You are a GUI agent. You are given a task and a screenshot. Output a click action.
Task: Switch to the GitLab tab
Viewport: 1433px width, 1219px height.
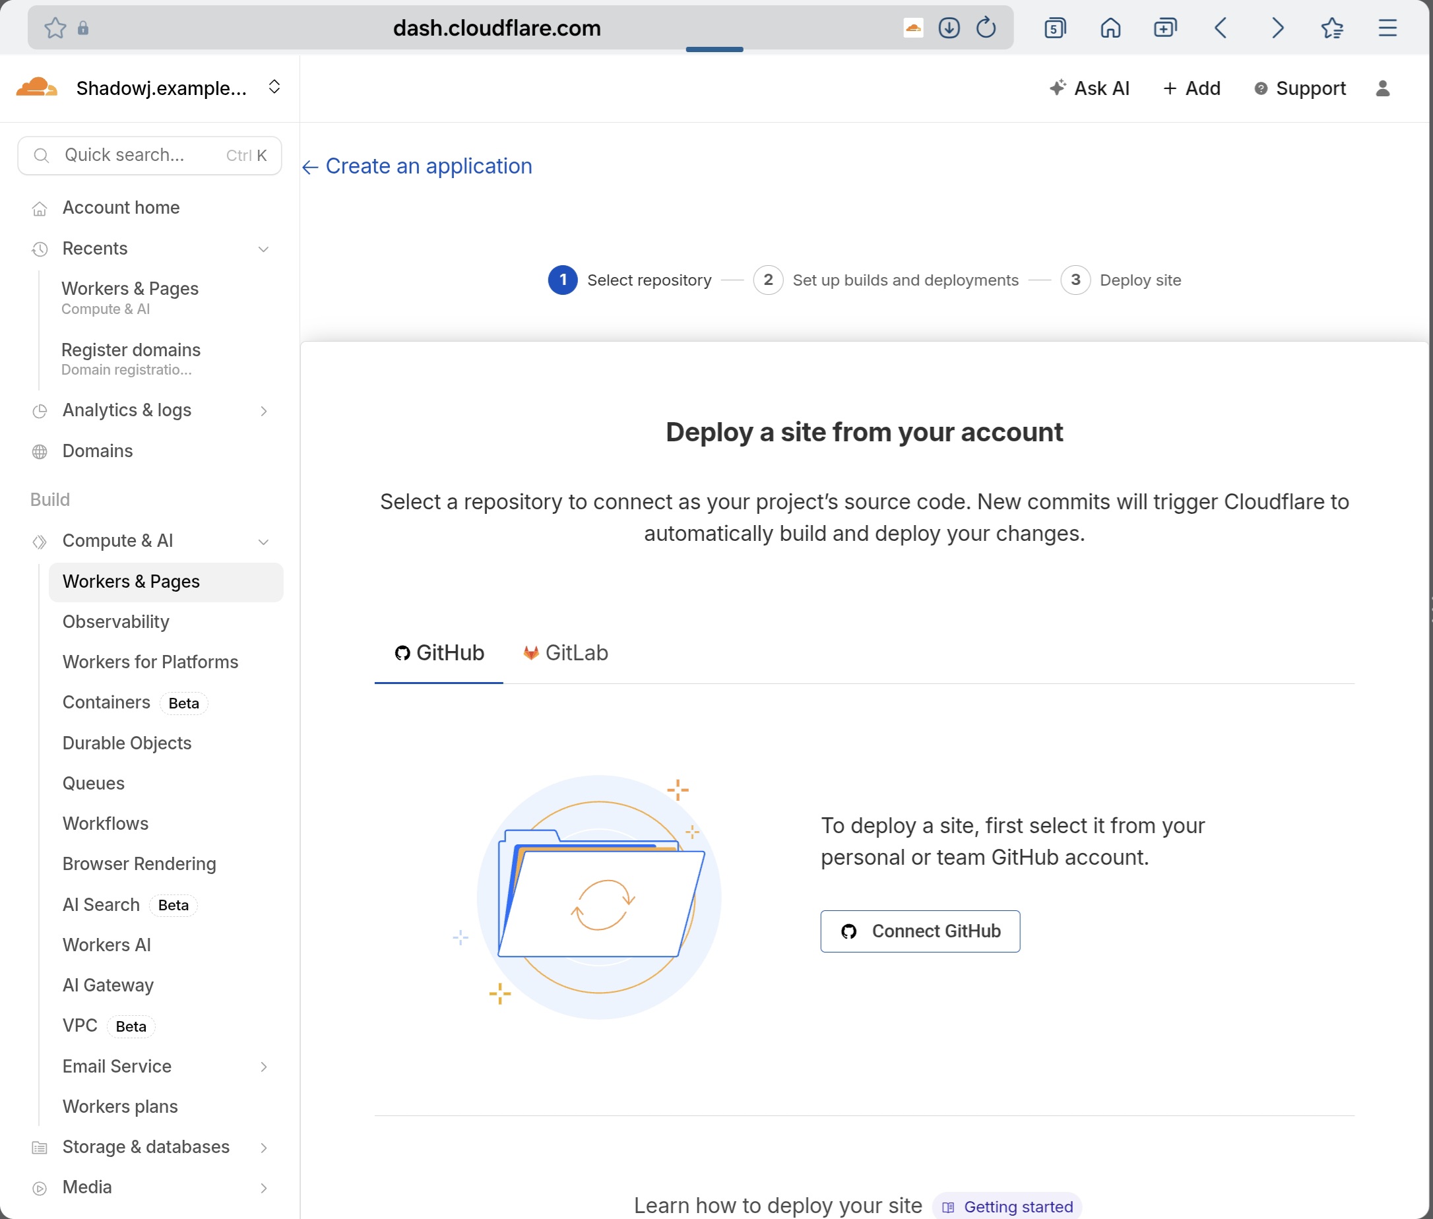click(x=565, y=653)
